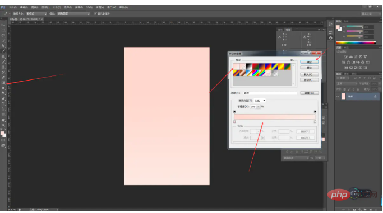Select the Horizontal Type tool
Viewport: 383px width, 213px height.
(x=3, y=104)
